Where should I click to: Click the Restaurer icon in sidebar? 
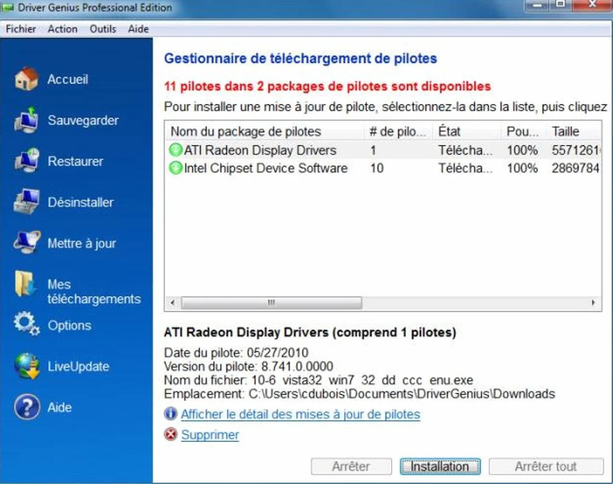tap(27, 161)
